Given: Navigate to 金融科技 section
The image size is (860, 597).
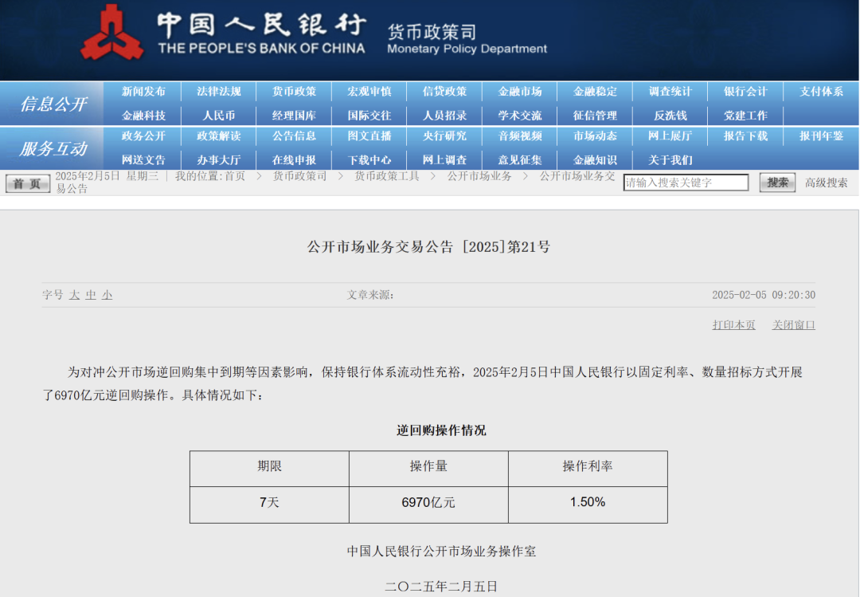Looking at the screenshot, I should click(143, 116).
